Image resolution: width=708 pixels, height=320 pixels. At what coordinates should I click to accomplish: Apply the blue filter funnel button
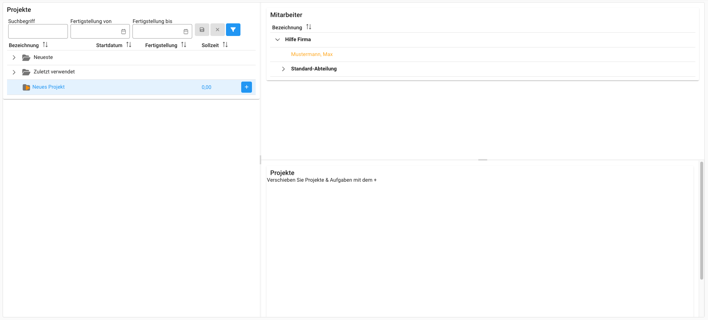tap(233, 30)
